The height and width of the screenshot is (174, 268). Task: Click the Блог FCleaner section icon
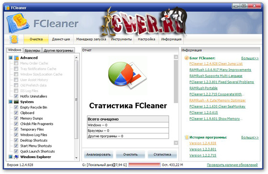186,58
